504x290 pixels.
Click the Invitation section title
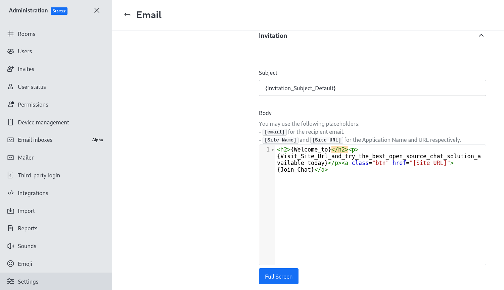tap(273, 36)
